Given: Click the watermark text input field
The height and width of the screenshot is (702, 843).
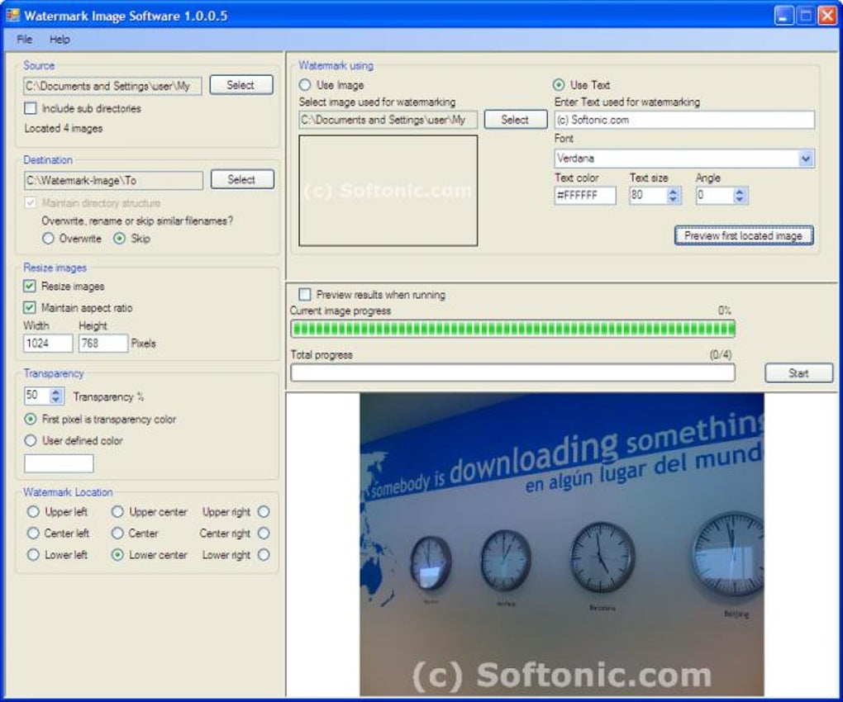Looking at the screenshot, I should [x=684, y=120].
